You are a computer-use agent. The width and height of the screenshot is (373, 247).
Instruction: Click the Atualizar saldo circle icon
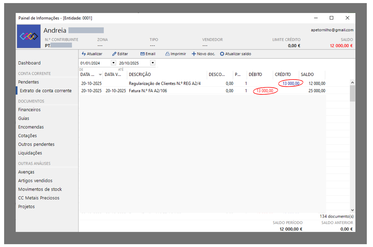(x=222, y=54)
